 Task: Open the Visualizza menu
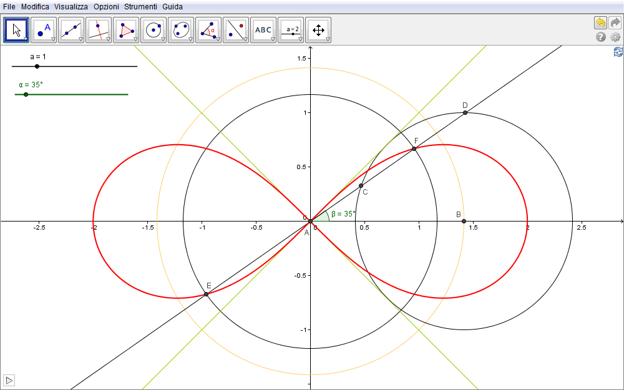pos(71,6)
